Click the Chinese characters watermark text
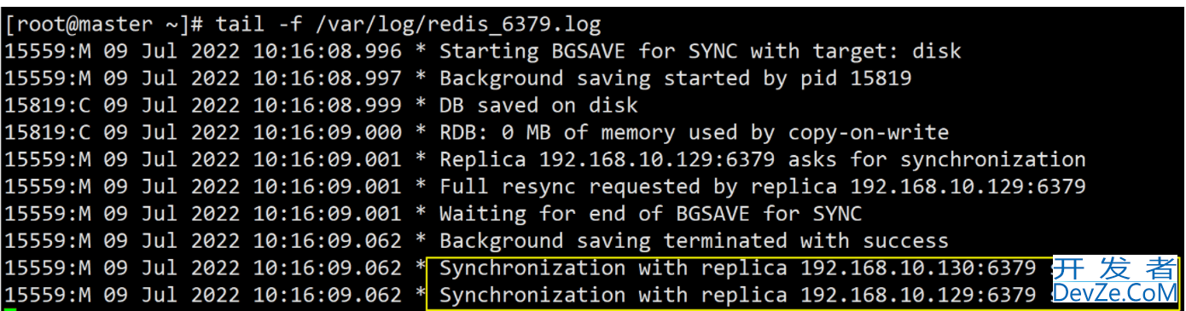This screenshot has height=311, width=1186. (1114, 268)
